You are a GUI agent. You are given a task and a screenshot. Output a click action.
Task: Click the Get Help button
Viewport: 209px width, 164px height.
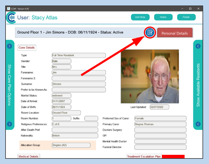point(140,17)
